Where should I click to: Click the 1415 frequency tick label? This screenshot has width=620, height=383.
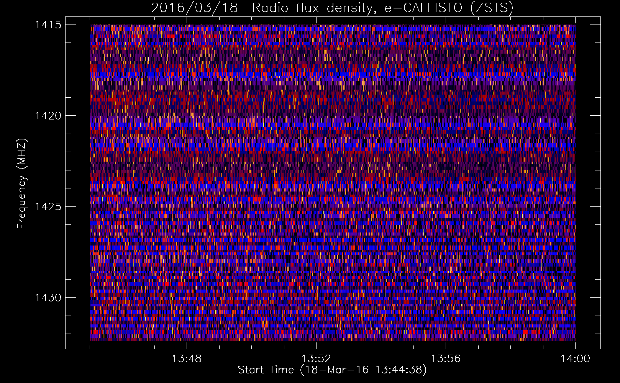(x=48, y=25)
